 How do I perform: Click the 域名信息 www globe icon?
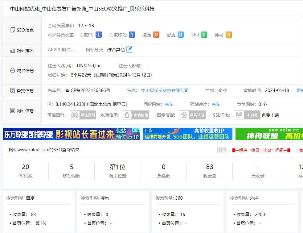coord(13,70)
